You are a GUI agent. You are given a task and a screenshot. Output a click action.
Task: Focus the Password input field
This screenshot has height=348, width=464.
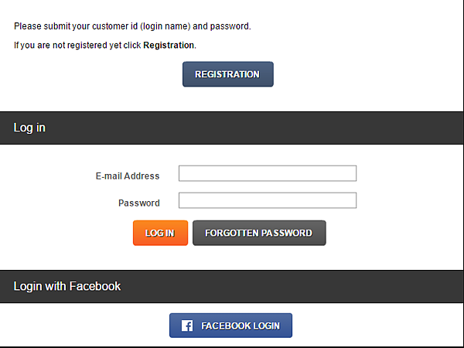pyautogui.click(x=267, y=200)
